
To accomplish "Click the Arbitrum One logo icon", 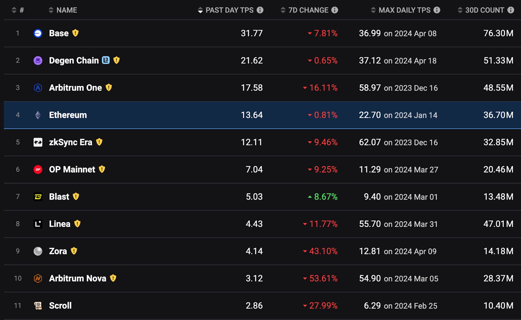I will click(x=38, y=88).
